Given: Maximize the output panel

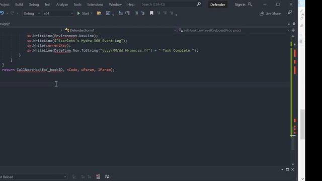Looking at the screenshot, I should (287, 169).
